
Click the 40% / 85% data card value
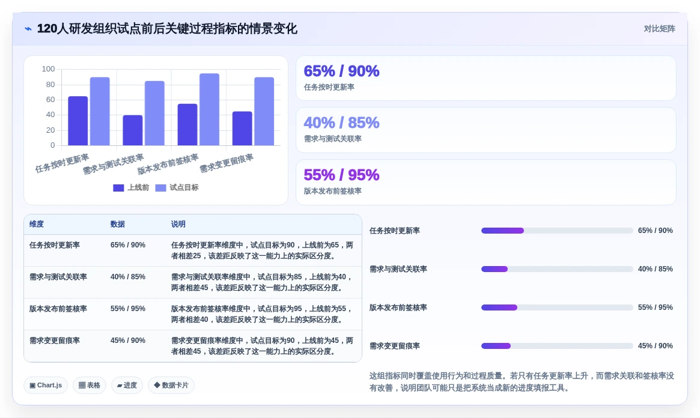[341, 123]
